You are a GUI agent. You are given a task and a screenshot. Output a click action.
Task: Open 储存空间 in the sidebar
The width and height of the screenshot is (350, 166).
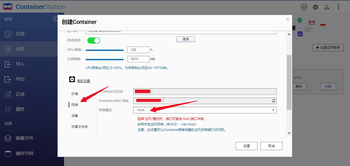coord(25,153)
